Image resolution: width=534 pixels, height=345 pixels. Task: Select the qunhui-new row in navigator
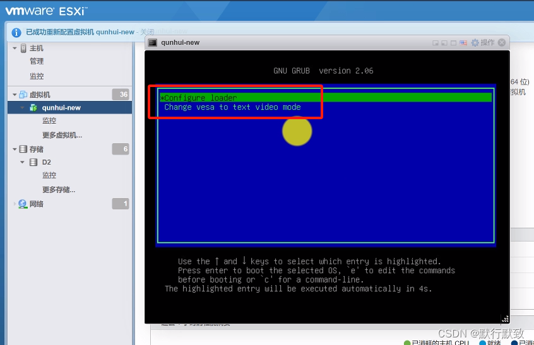click(70, 107)
